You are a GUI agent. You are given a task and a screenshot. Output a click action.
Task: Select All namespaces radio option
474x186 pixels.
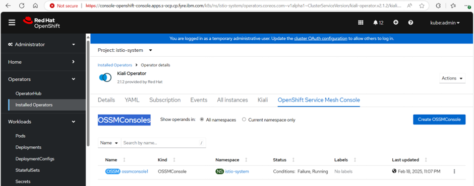tap(202, 120)
